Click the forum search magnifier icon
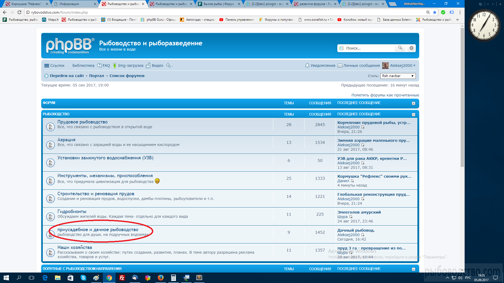Viewport: 504px width, 283px height. [x=400, y=48]
